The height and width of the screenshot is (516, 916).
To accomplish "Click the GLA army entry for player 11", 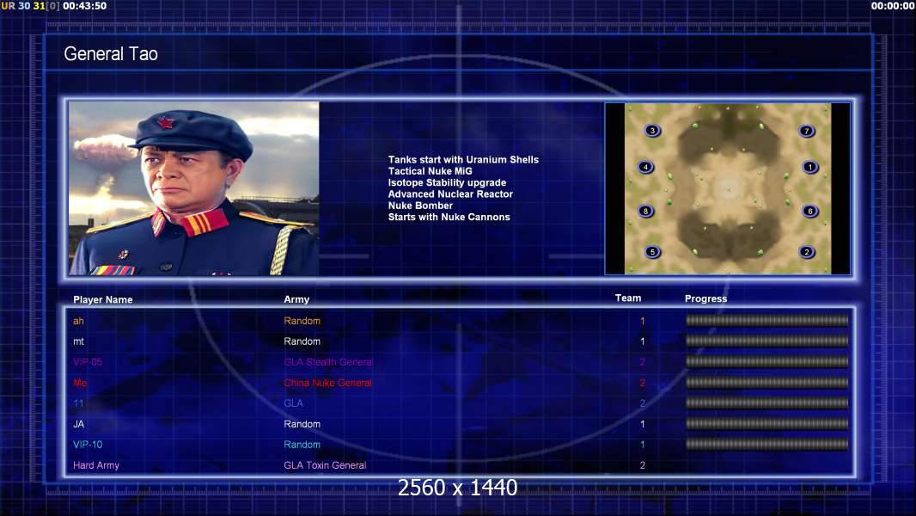I will tap(293, 403).
